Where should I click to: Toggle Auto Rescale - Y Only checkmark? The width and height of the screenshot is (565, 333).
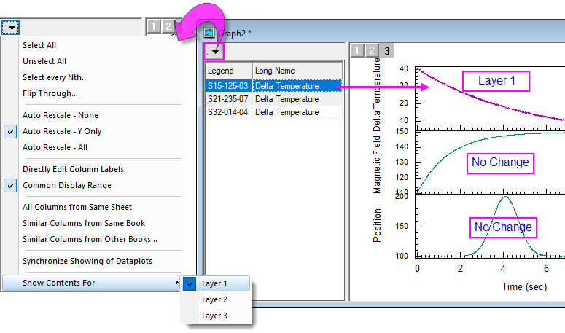click(x=10, y=131)
